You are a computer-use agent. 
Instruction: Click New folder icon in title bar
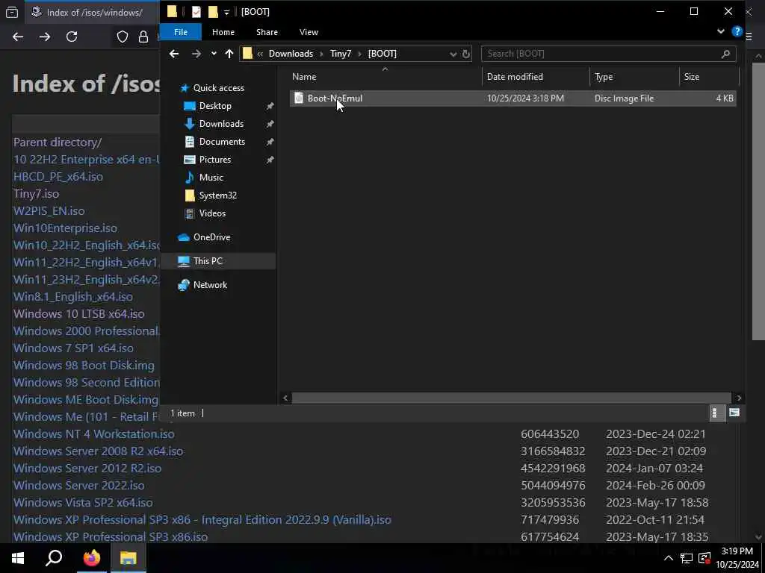pos(213,12)
